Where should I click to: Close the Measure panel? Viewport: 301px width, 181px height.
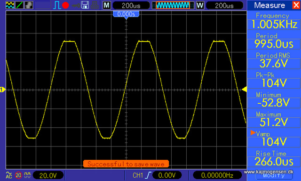(296, 5)
